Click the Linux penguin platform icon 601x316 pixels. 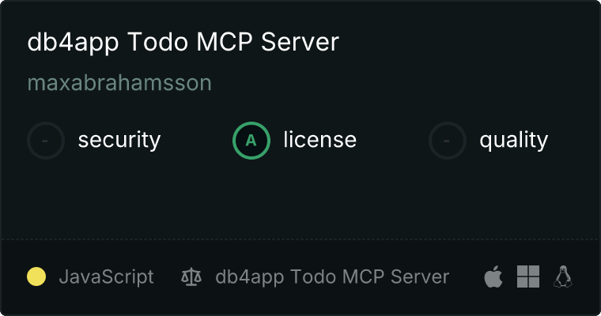pos(563,276)
